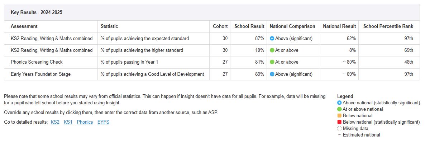The image size is (430, 144).
Task: Click the 89% Early Years school result
Action: tap(259, 74)
